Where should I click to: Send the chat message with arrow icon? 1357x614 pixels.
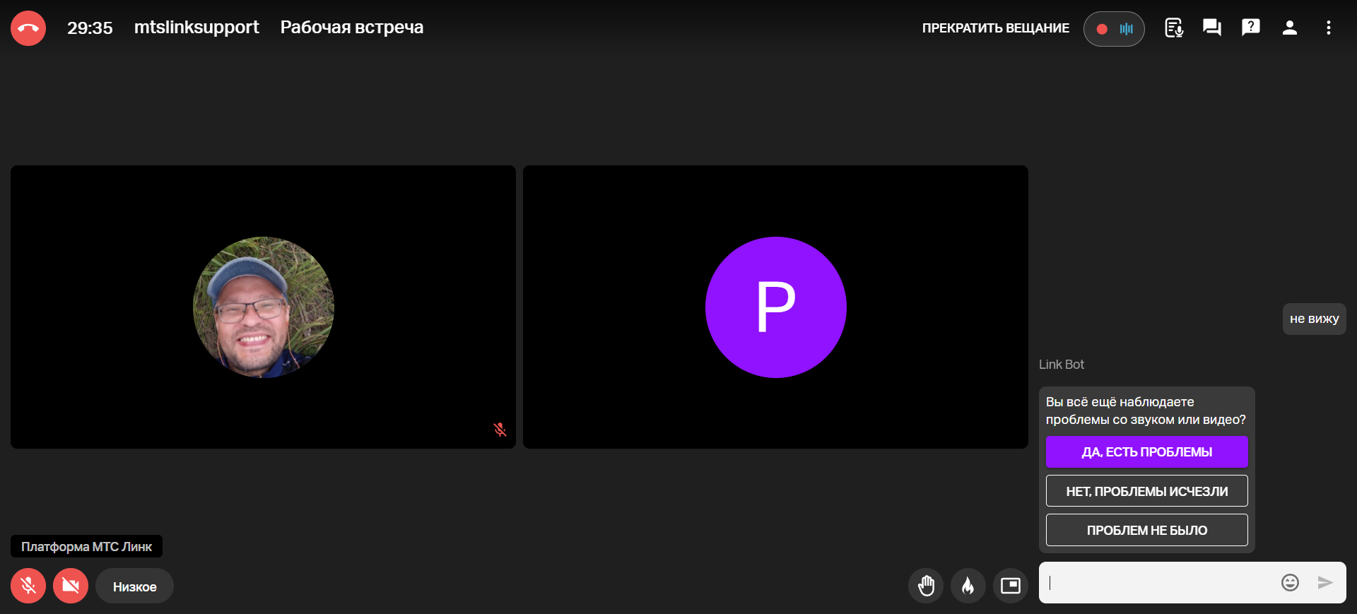pyautogui.click(x=1325, y=582)
